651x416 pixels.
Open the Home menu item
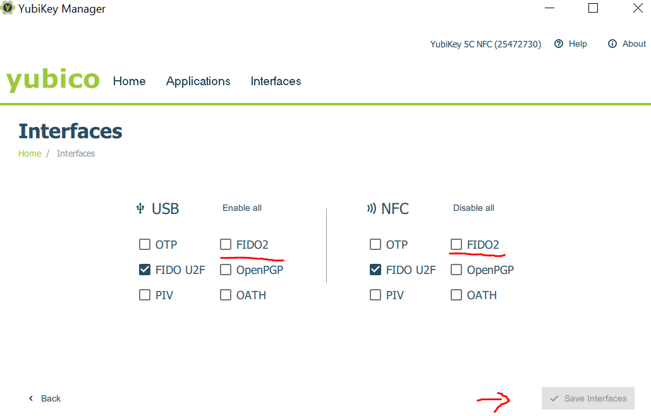coord(129,81)
